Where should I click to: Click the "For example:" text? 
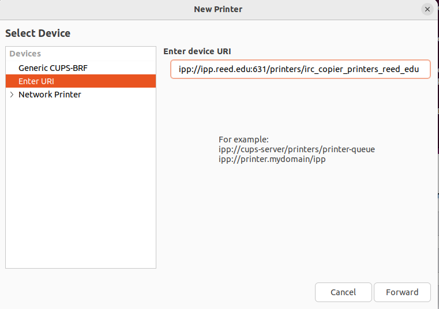pyautogui.click(x=243, y=140)
